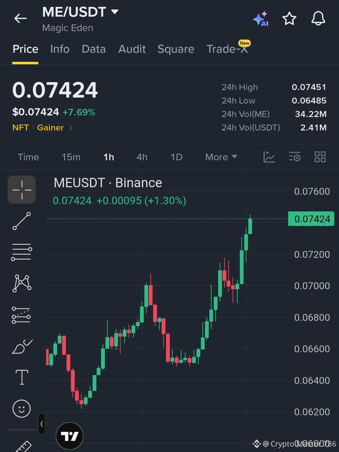Viewport: 339px width, 452px height.
Task: Switch to the Info tab
Action: [x=60, y=49]
